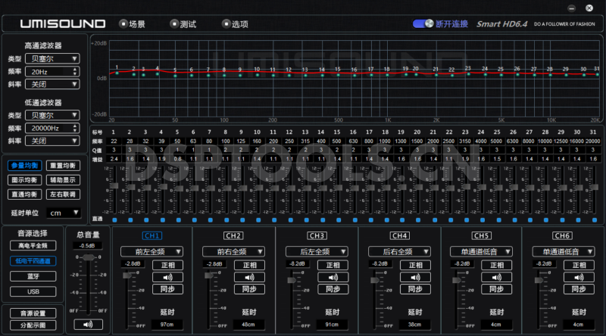Click CH2 delay field showing 48cm
This screenshot has width=606, height=336.
[248, 325]
